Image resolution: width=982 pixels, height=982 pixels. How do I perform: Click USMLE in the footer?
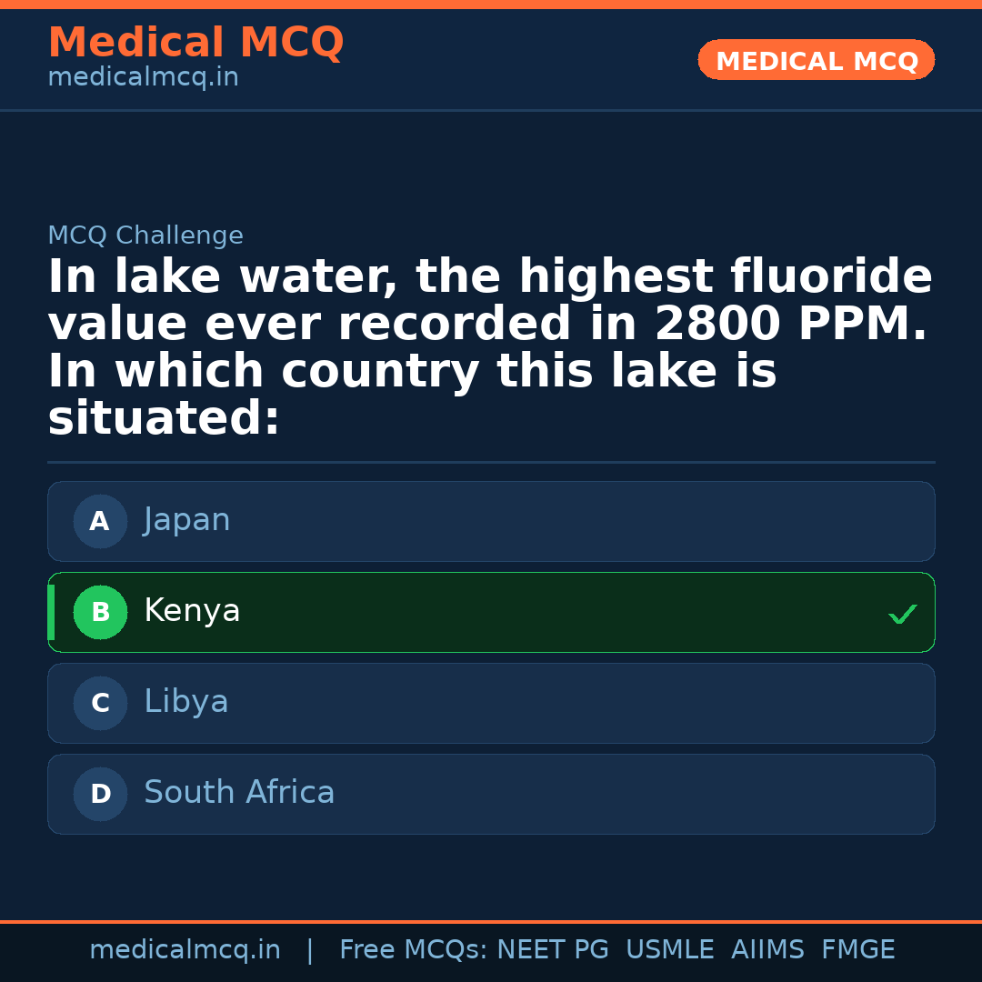669,950
